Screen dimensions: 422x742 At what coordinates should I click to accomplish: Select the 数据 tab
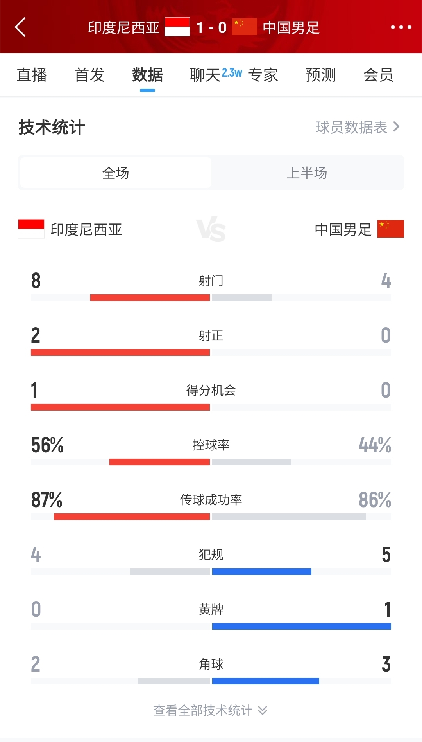[147, 75]
